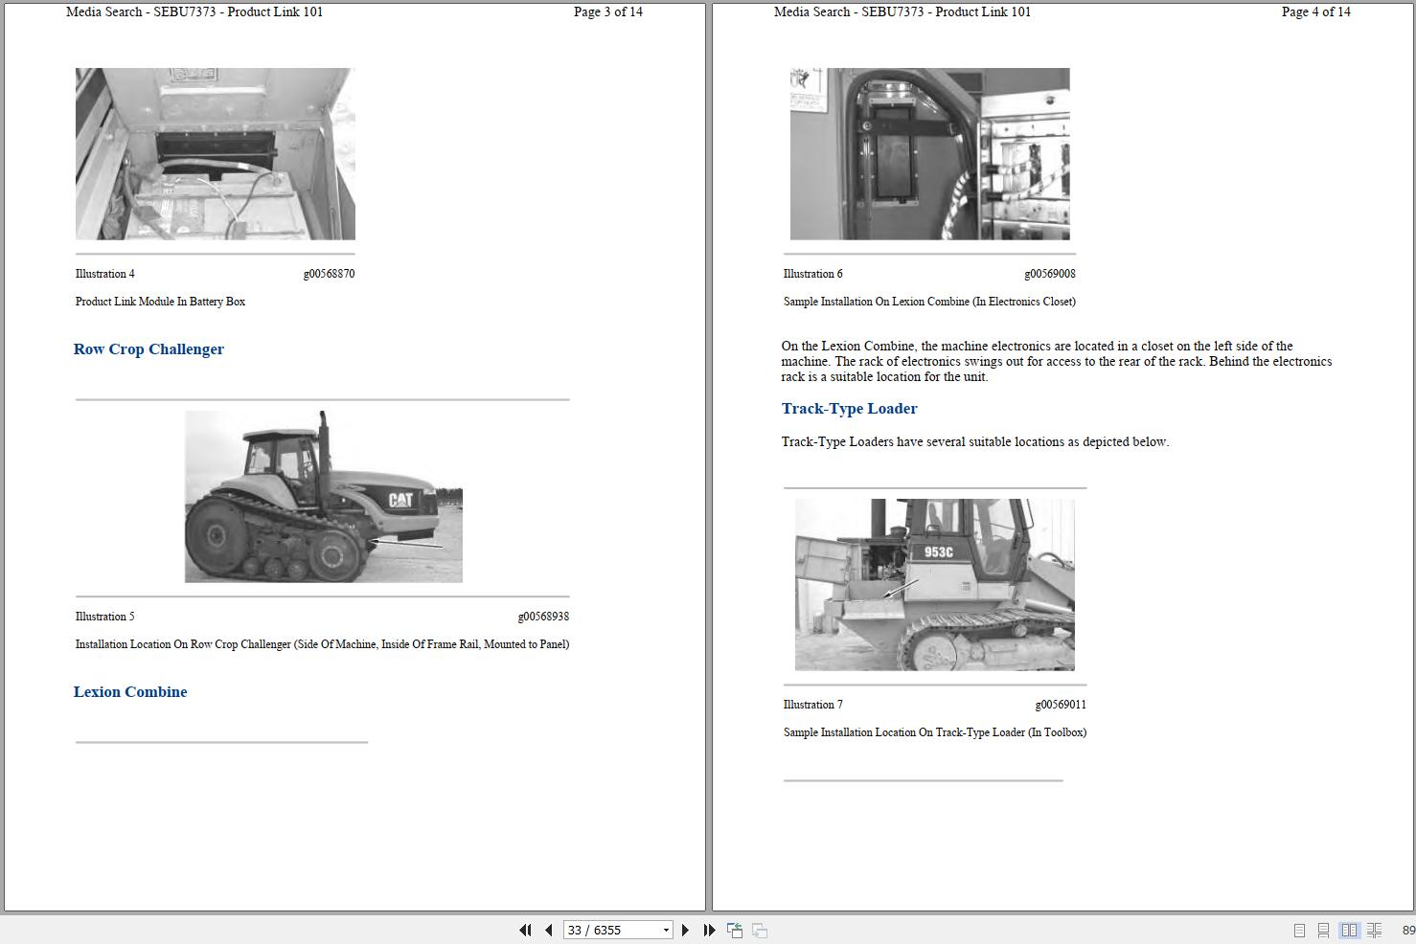The height and width of the screenshot is (944, 1416).
Task: Go to the previous page arrow
Action: (x=547, y=930)
